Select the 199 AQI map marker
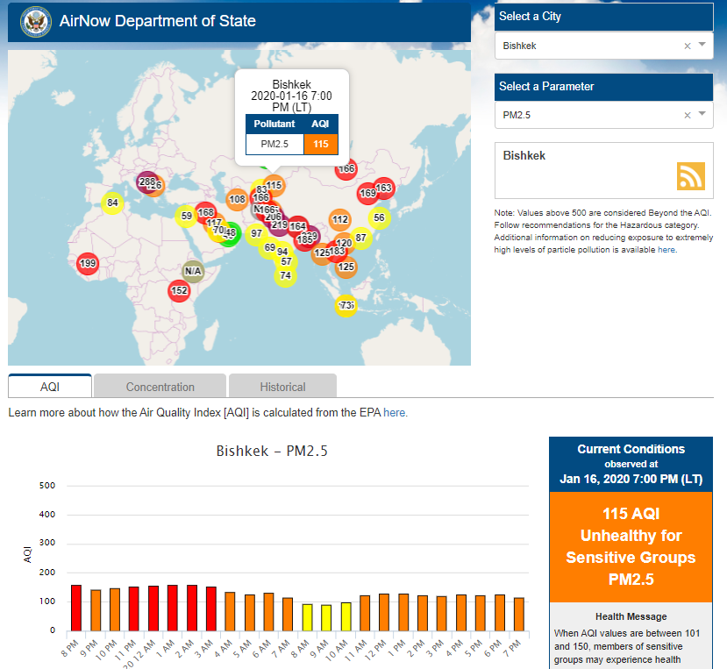Screen dimensions: 727x669 tap(87, 263)
